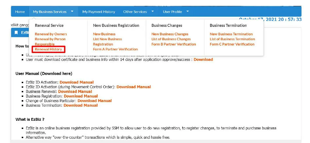Open Form B Partner Verification
310x143 pixels.
pyautogui.click(x=174, y=44)
